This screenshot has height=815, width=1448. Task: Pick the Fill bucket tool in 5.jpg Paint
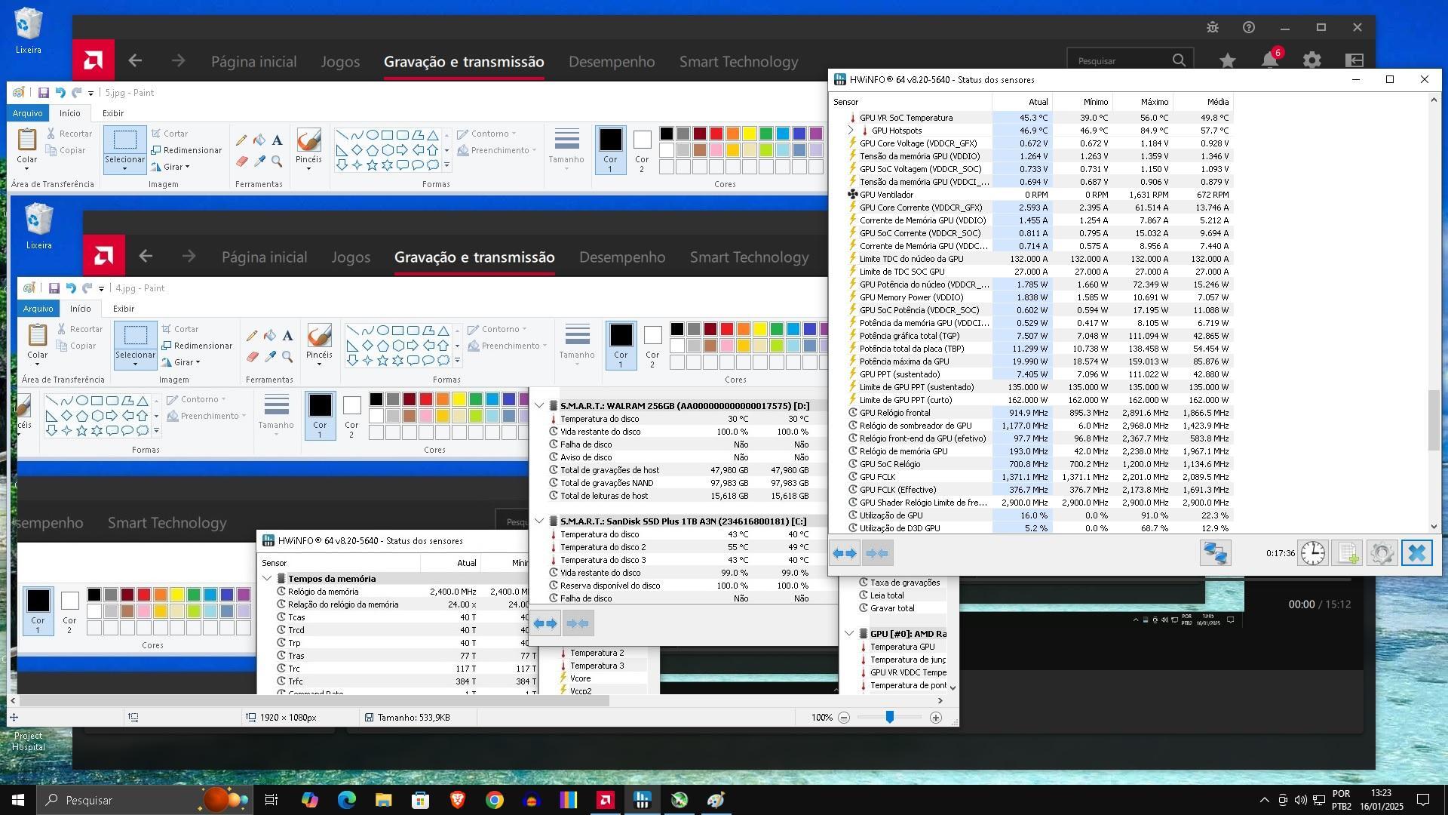point(259,140)
